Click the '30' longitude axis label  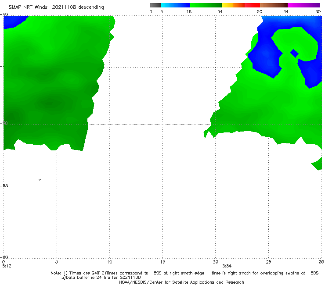click(321, 262)
